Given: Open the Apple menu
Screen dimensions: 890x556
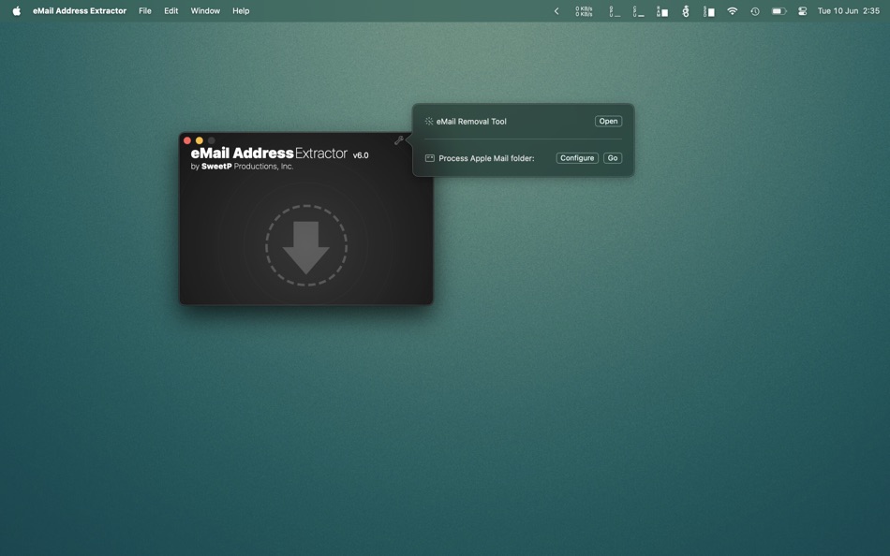Looking at the screenshot, I should (x=17, y=11).
